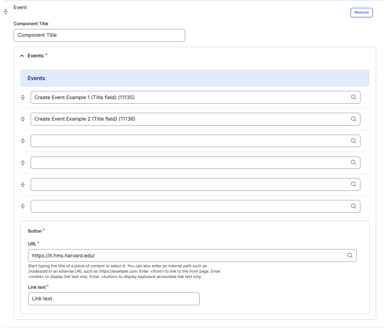
Task: Click drag handle of last empty event row
Action: (x=23, y=206)
